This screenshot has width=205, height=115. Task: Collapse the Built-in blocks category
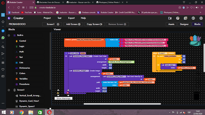pyautogui.click(x=9, y=35)
